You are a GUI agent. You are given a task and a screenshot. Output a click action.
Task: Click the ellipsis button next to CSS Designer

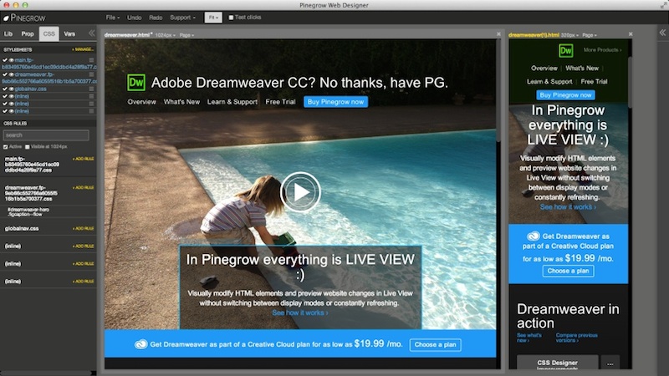click(610, 363)
